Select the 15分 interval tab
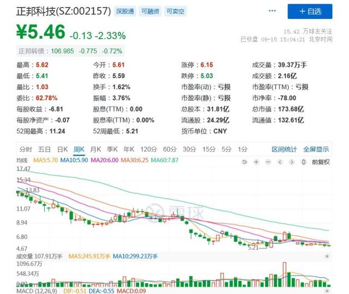Screen dimensions: 349x294 (209, 149)
